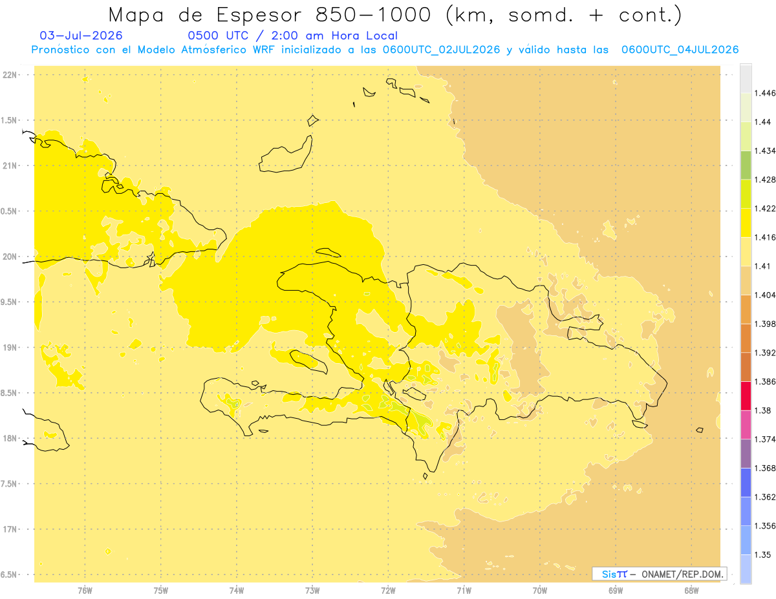The width and height of the screenshot is (776, 599).
Task: Click the '71W' longitude label
Action: 464,590
